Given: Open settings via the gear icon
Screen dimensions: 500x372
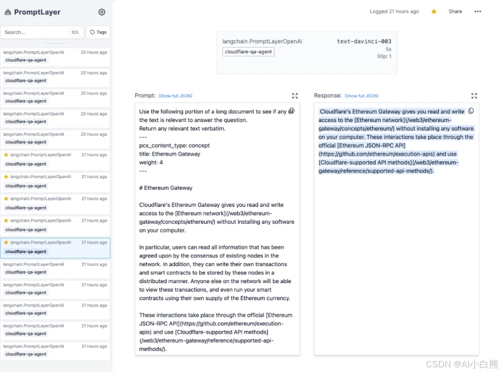Looking at the screenshot, I should pos(102,12).
